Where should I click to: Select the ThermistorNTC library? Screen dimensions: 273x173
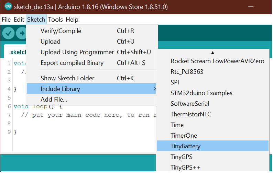[212, 114]
